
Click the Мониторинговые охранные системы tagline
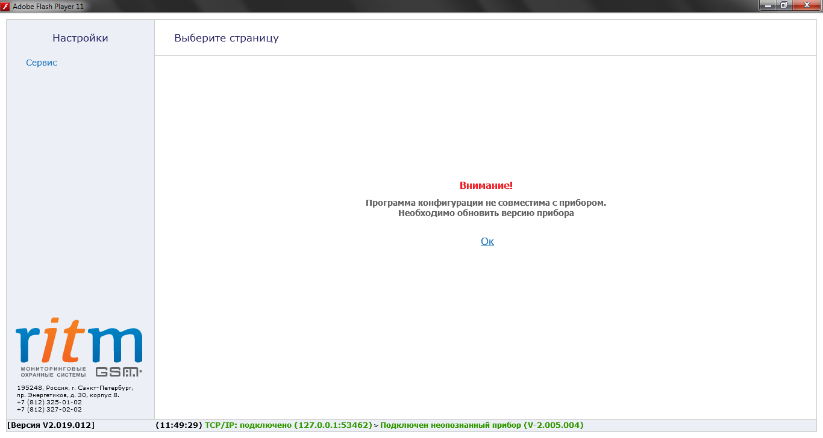[x=53, y=371]
